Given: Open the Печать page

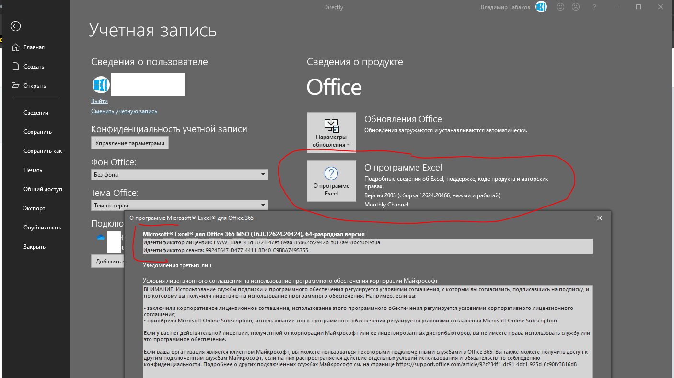Looking at the screenshot, I should [33, 170].
